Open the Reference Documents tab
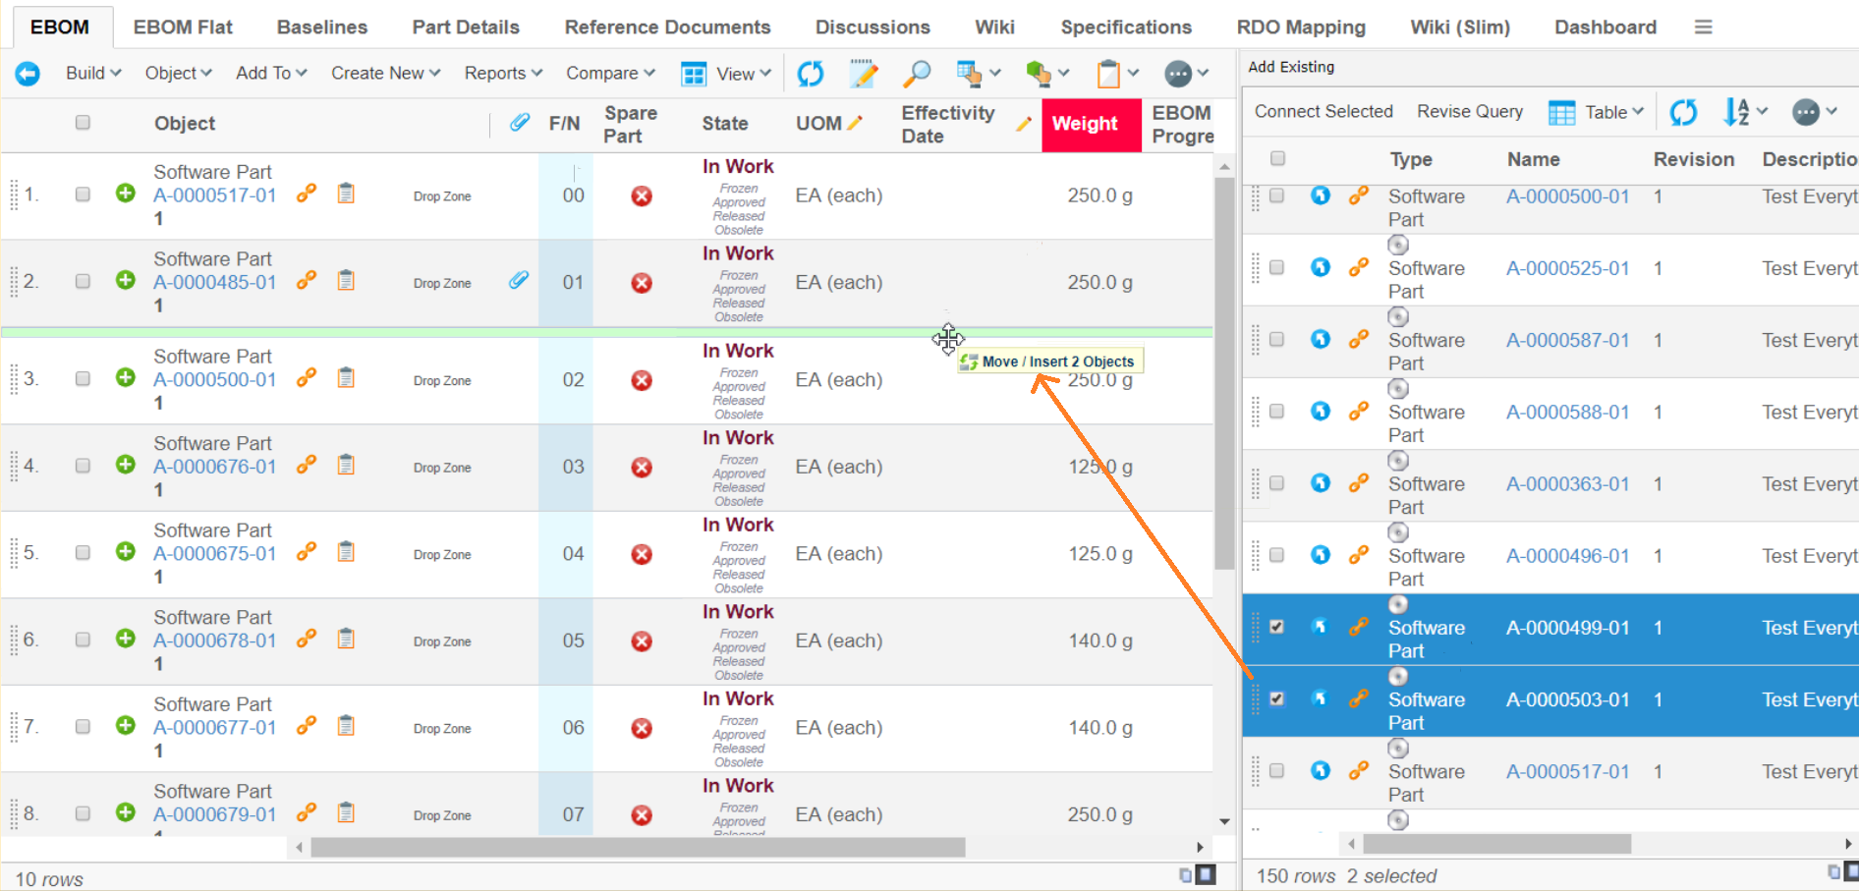 coord(667,28)
